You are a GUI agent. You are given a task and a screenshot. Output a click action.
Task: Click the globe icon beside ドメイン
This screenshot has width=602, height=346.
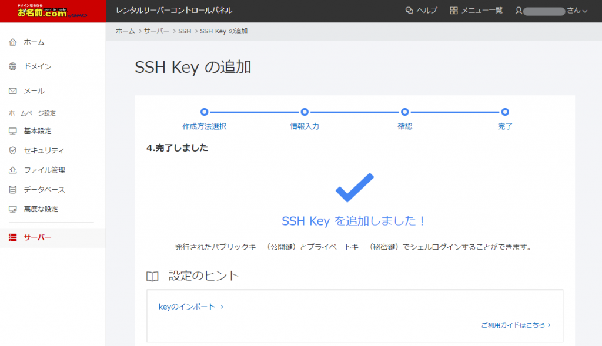[x=13, y=67]
